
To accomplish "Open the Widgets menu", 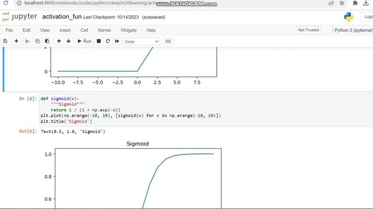I will 128,30.
